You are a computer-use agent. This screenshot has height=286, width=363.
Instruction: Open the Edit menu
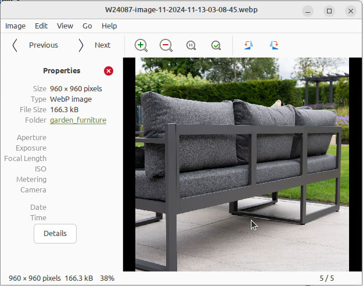tap(41, 26)
